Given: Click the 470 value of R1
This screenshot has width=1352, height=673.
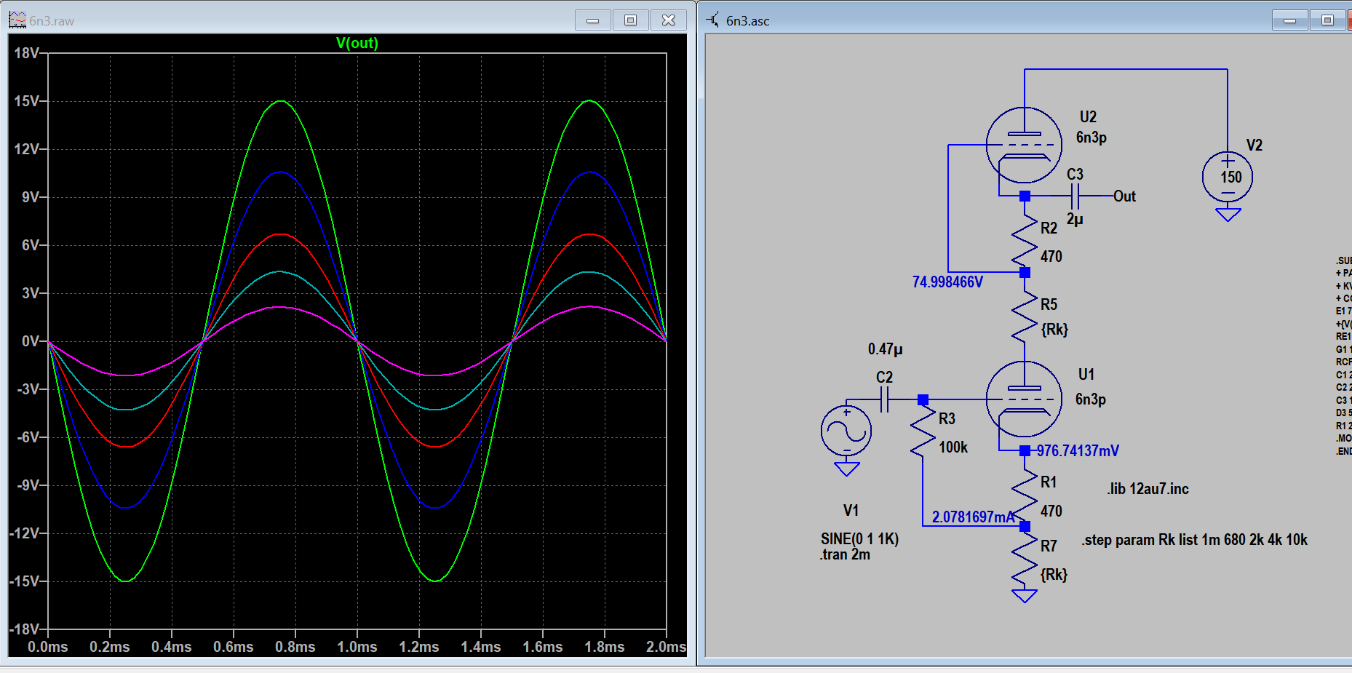Looking at the screenshot, I should (x=1051, y=511).
